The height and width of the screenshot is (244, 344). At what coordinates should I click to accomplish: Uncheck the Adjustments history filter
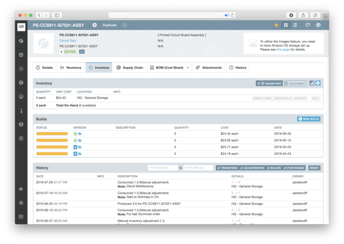pyautogui.click(x=252, y=168)
